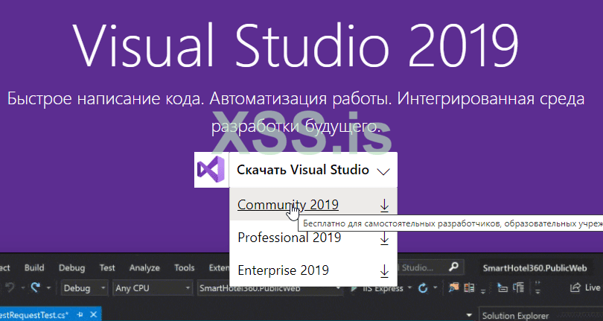The image size is (603, 321).
Task: Click the Solution Explorer panel title
Action: 515,316
